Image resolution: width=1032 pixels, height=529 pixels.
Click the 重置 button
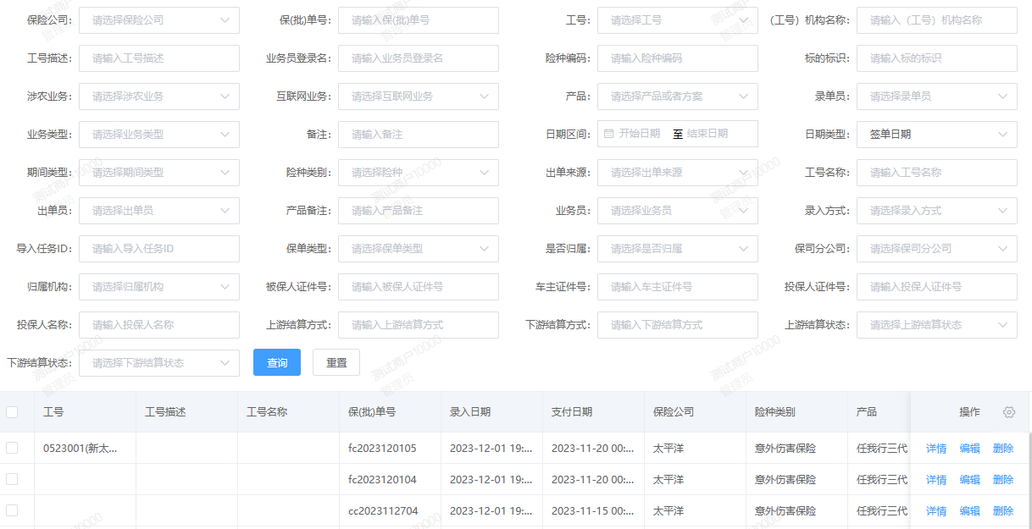[x=336, y=363]
